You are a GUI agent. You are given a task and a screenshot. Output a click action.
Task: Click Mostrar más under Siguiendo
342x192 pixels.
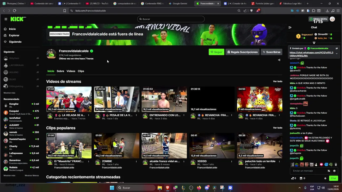pos(9,93)
